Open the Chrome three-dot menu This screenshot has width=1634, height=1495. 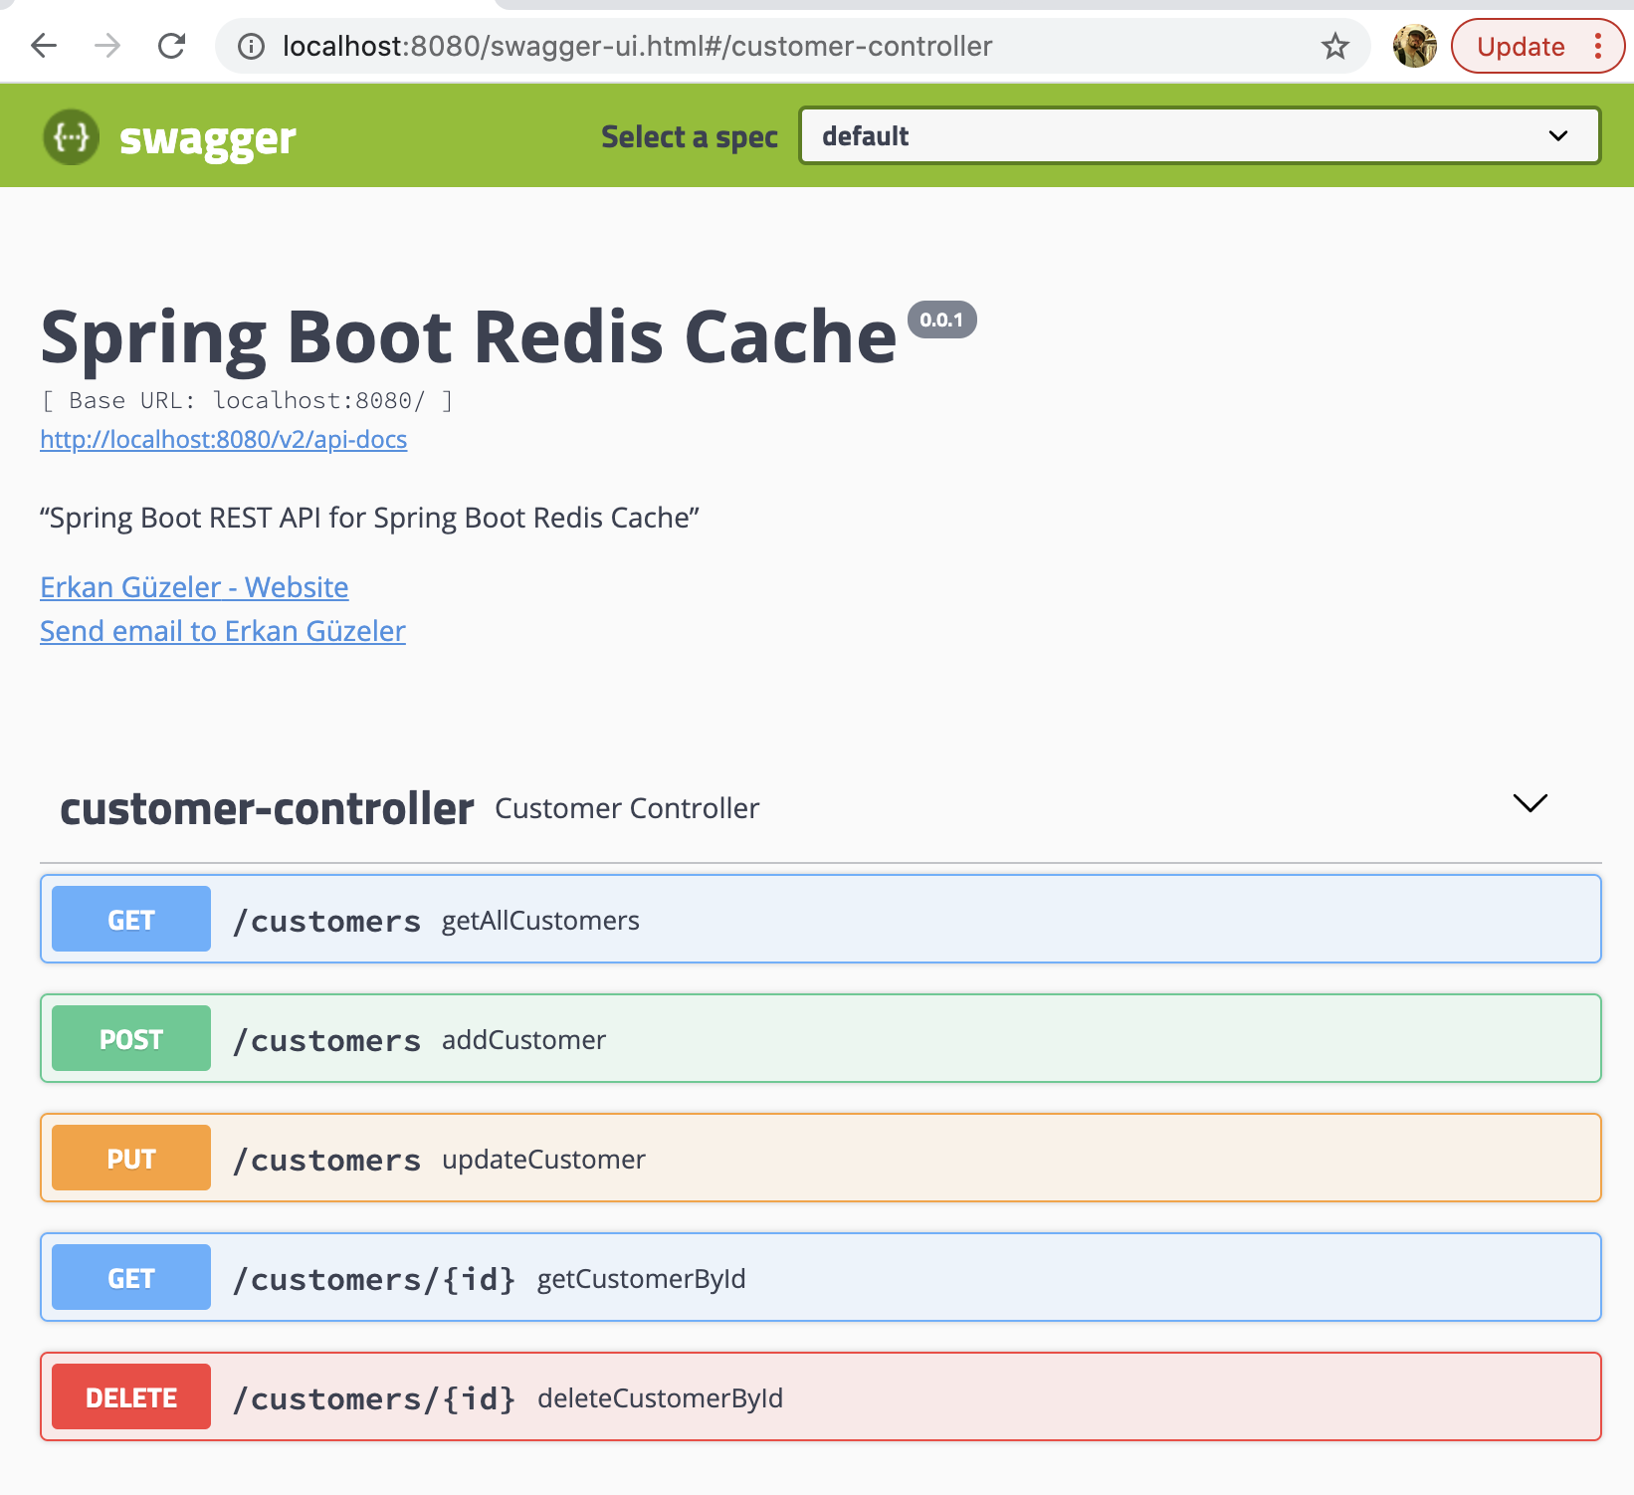pos(1598,46)
